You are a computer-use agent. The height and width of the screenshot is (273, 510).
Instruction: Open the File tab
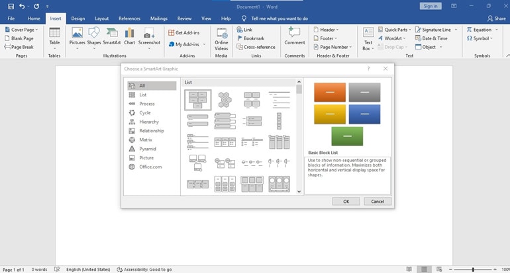click(x=11, y=19)
